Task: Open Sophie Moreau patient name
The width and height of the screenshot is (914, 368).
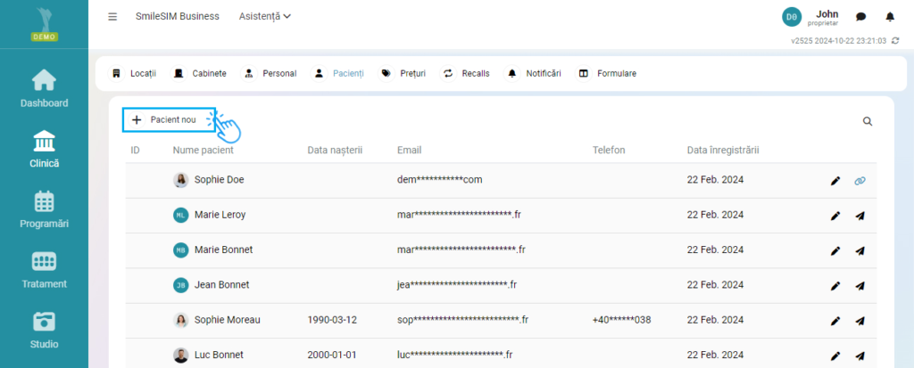Action: coord(227,320)
